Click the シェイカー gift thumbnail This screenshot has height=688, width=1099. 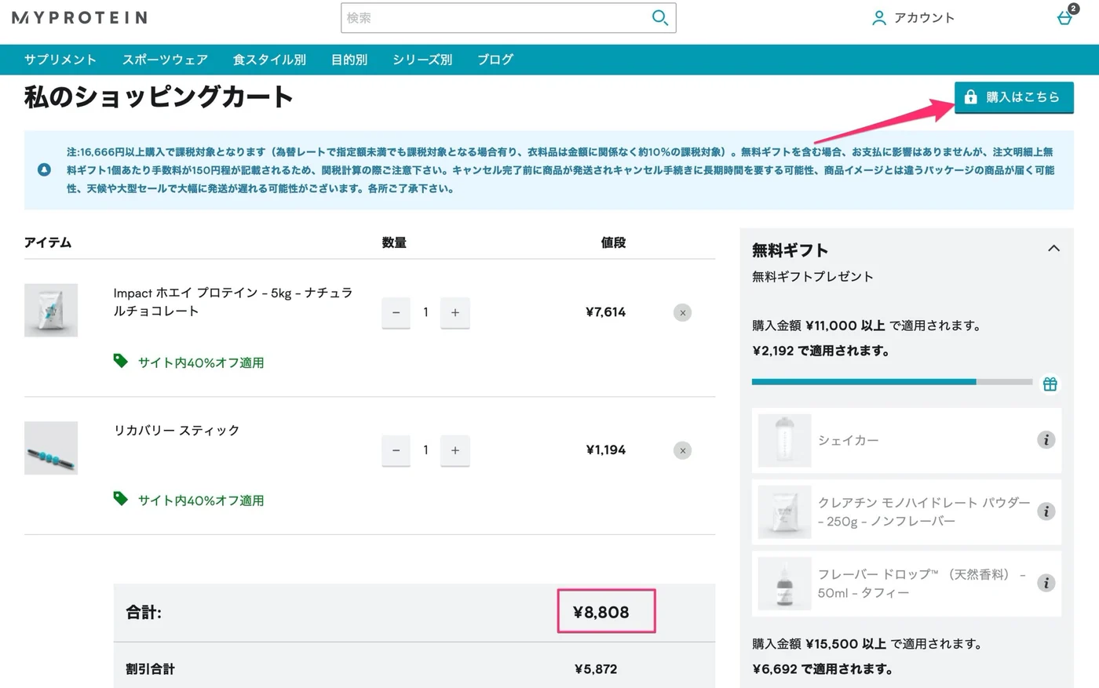pyautogui.click(x=784, y=440)
